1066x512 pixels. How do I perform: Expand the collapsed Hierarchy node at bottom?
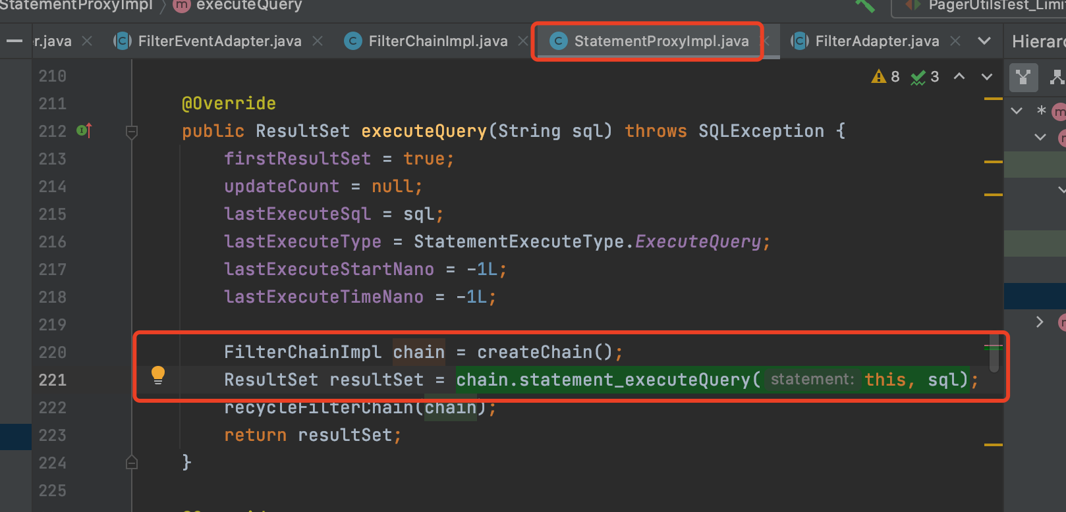point(1040,322)
